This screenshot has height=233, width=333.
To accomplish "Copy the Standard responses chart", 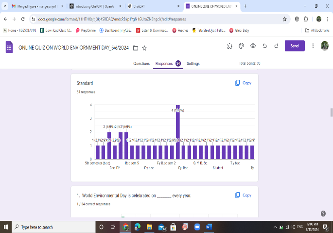I will (243, 83).
